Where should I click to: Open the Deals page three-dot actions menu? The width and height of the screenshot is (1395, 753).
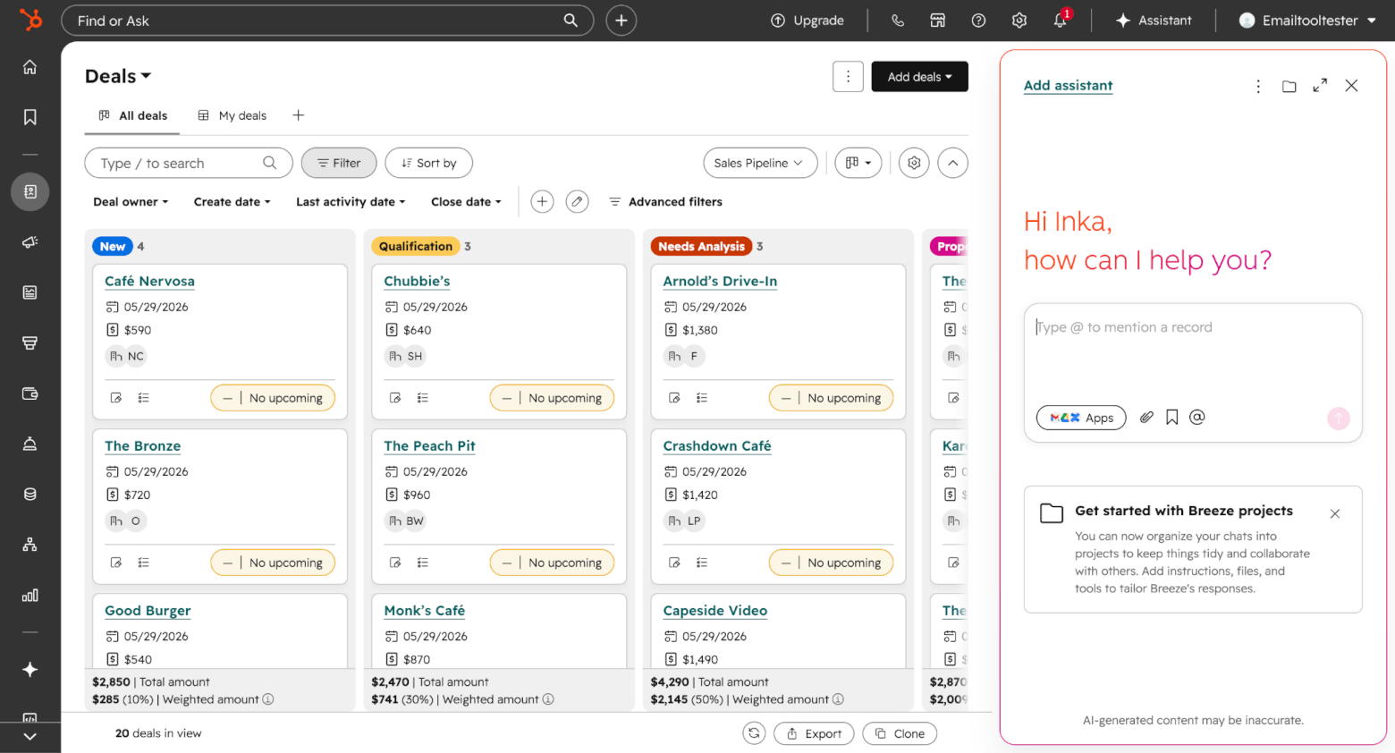(849, 77)
